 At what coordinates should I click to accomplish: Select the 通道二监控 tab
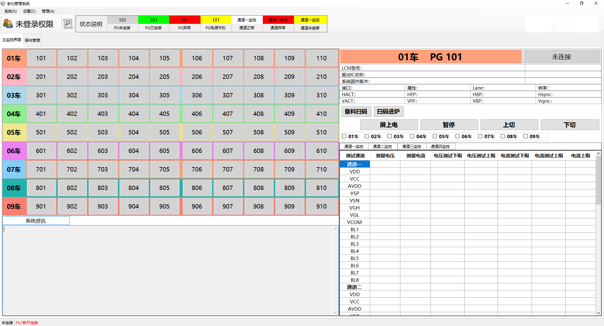(x=382, y=146)
